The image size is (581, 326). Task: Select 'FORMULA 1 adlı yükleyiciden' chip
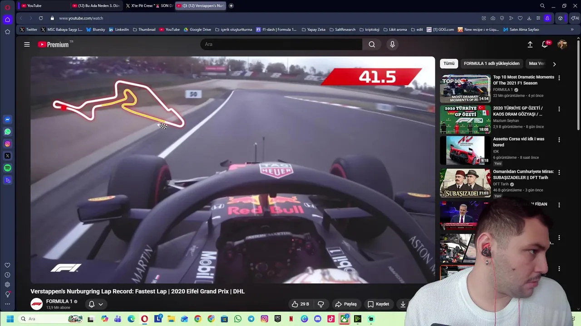point(492,63)
